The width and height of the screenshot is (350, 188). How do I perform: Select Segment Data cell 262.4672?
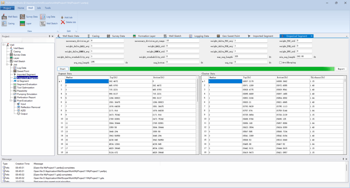[130, 81]
